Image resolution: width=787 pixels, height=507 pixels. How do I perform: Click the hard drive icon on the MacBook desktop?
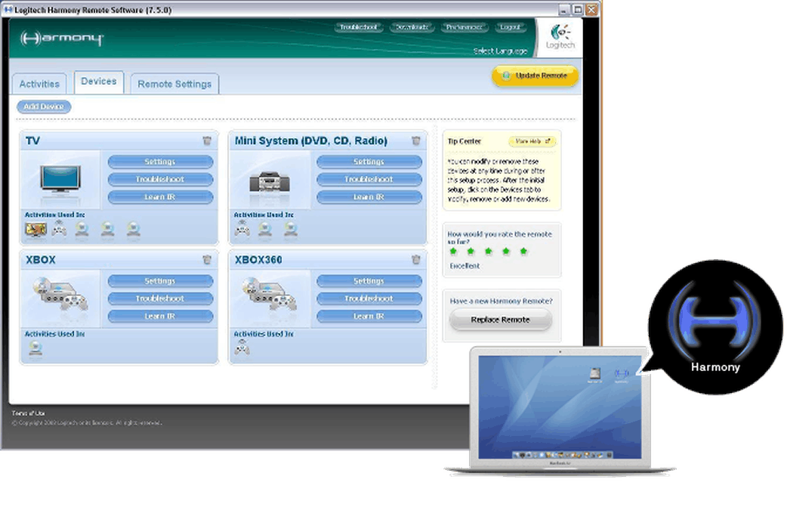click(x=594, y=375)
